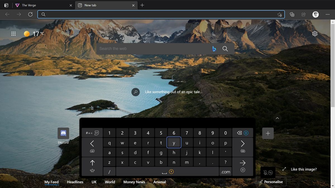Launch the Discord shortcut tile
335x188 pixels.
click(63, 133)
